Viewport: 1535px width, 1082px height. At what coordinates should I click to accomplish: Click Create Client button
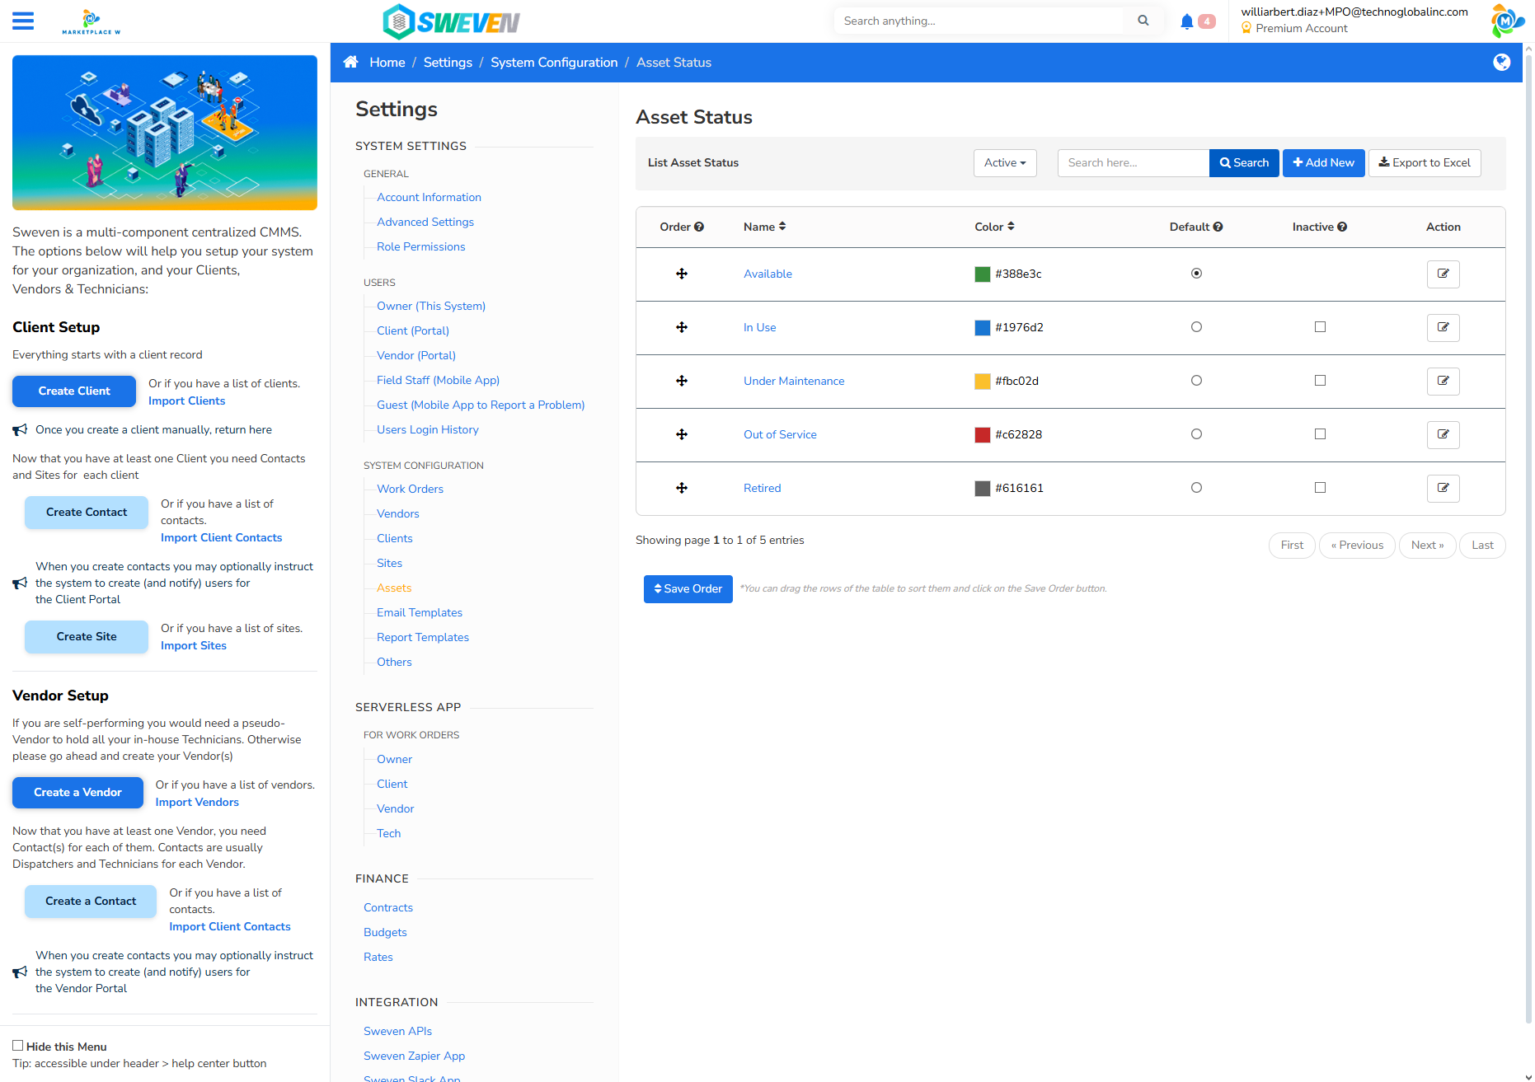(x=74, y=391)
